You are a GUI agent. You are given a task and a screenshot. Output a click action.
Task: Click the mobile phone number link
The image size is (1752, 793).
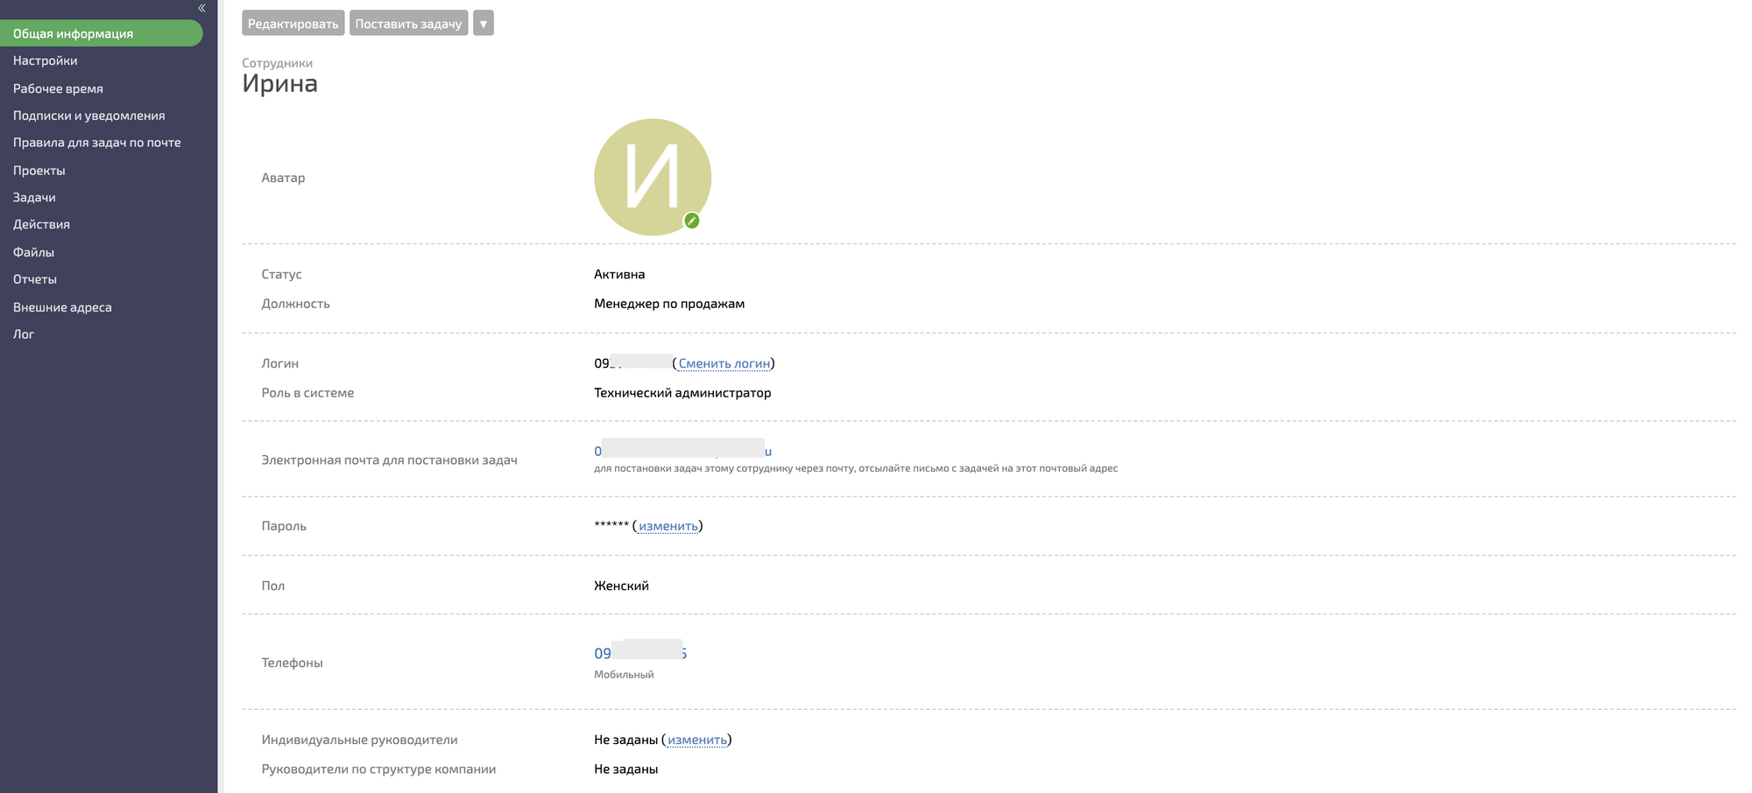640,653
